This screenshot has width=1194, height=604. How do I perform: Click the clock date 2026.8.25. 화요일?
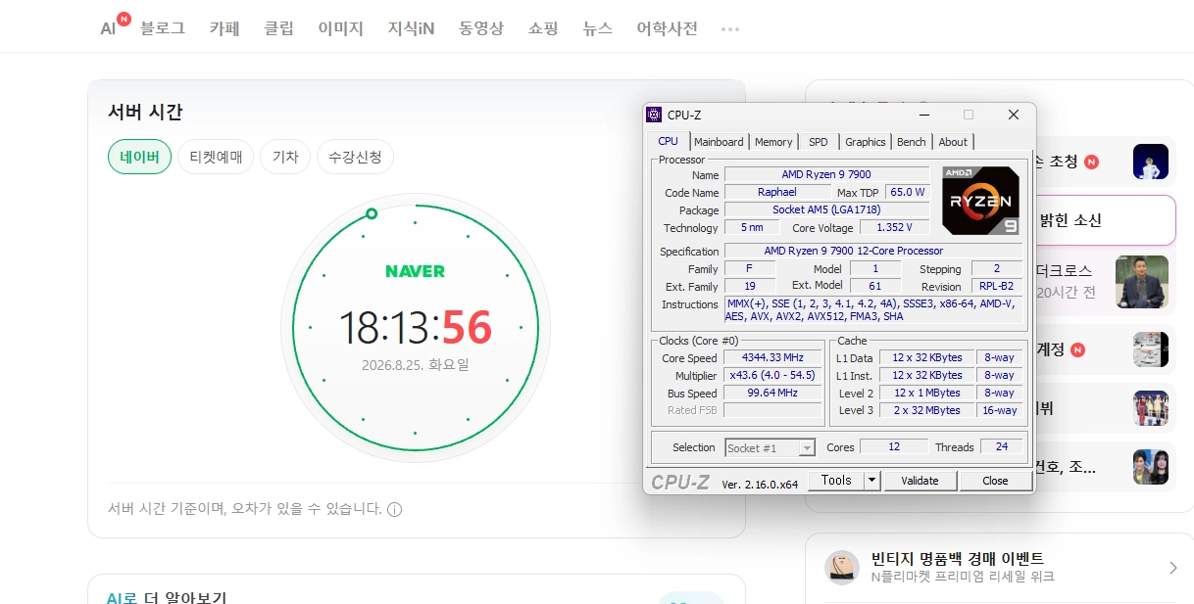(x=416, y=365)
